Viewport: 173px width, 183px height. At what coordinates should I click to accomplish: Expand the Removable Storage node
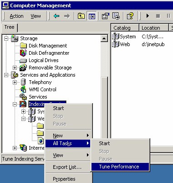[x=15, y=68]
